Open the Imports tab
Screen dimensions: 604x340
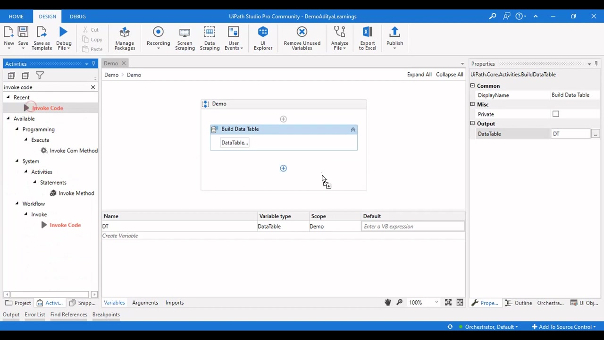[175, 303]
